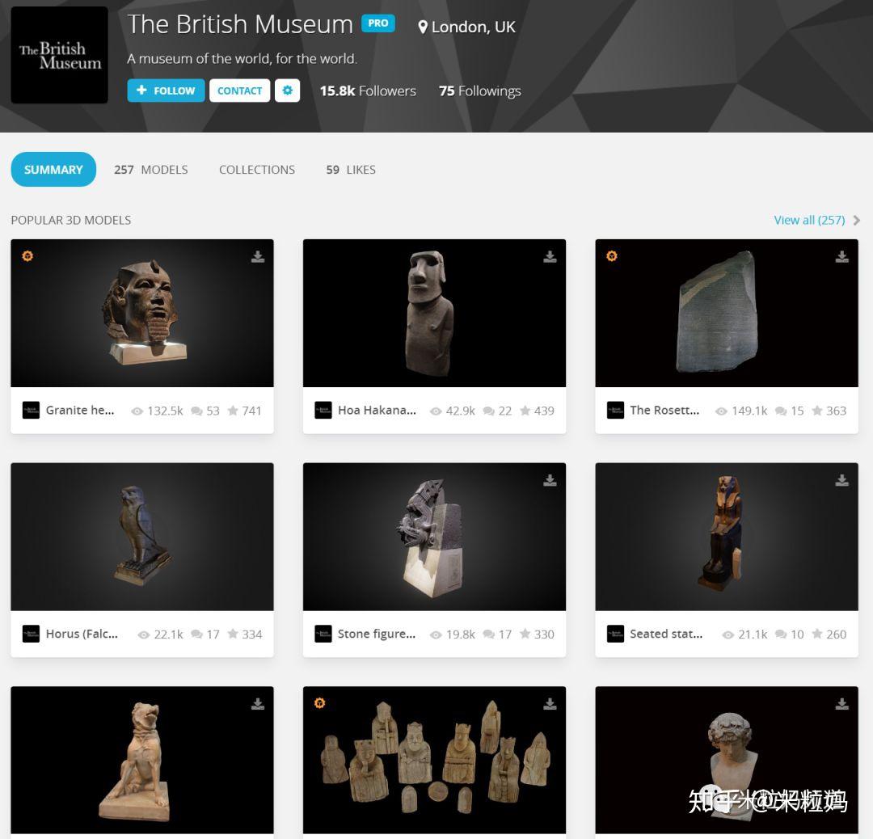
Task: Download the Seated statue model
Action: tap(841, 480)
